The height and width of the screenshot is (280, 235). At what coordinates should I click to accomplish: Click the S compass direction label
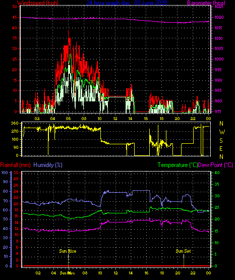point(221,141)
